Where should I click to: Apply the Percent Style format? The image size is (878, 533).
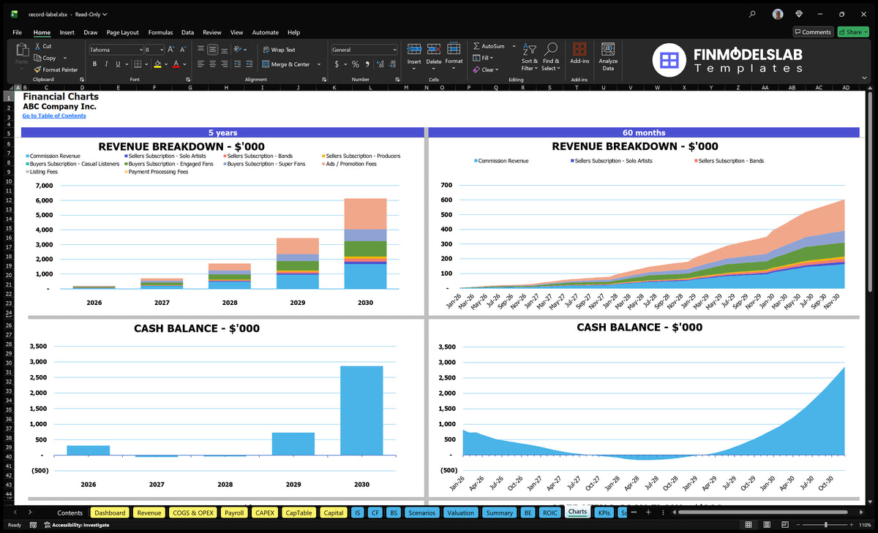click(x=356, y=64)
